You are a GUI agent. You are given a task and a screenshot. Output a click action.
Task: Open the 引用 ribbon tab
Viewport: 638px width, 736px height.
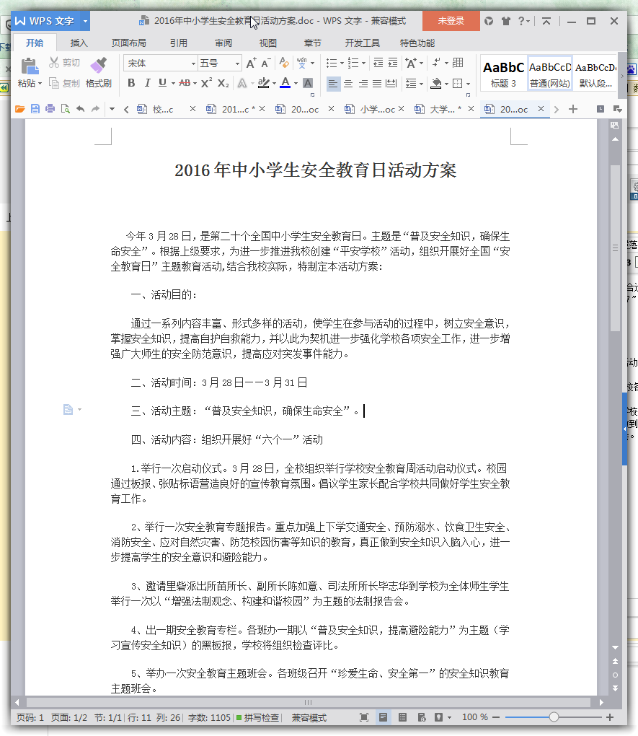point(178,43)
